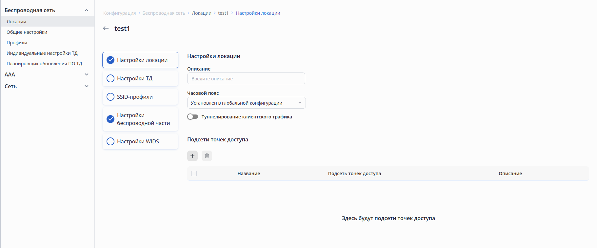Image resolution: width=597 pixels, height=248 pixels.
Task: Open Общие настройки in the sidebar
Action: 27,32
